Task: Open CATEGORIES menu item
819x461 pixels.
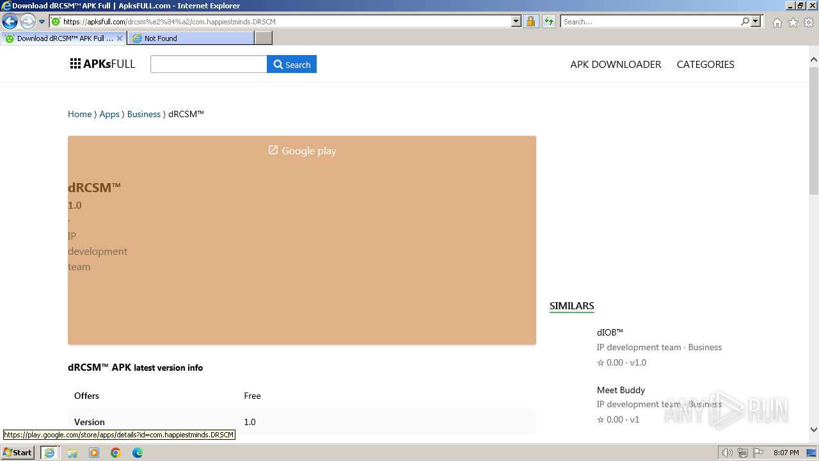Action: (705, 64)
